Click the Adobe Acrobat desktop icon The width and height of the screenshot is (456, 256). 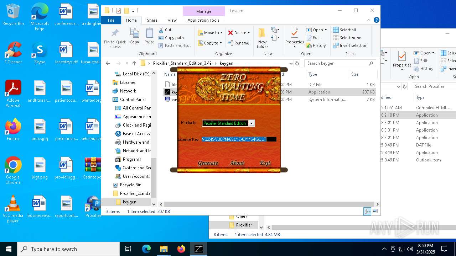point(13,94)
